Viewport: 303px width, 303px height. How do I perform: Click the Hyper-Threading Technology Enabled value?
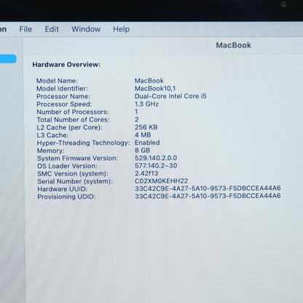click(147, 143)
